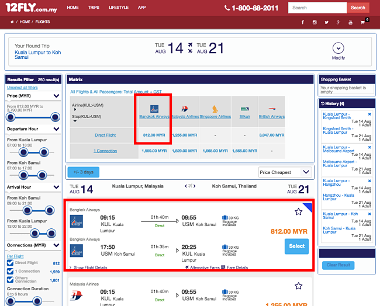Click inside the top Search field
Image resolution: width=380 pixels, height=306 pixels.
click(x=317, y=8)
